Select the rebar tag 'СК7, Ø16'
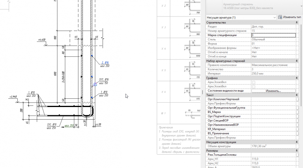The height and width of the screenshot is (168, 303). point(104,79)
